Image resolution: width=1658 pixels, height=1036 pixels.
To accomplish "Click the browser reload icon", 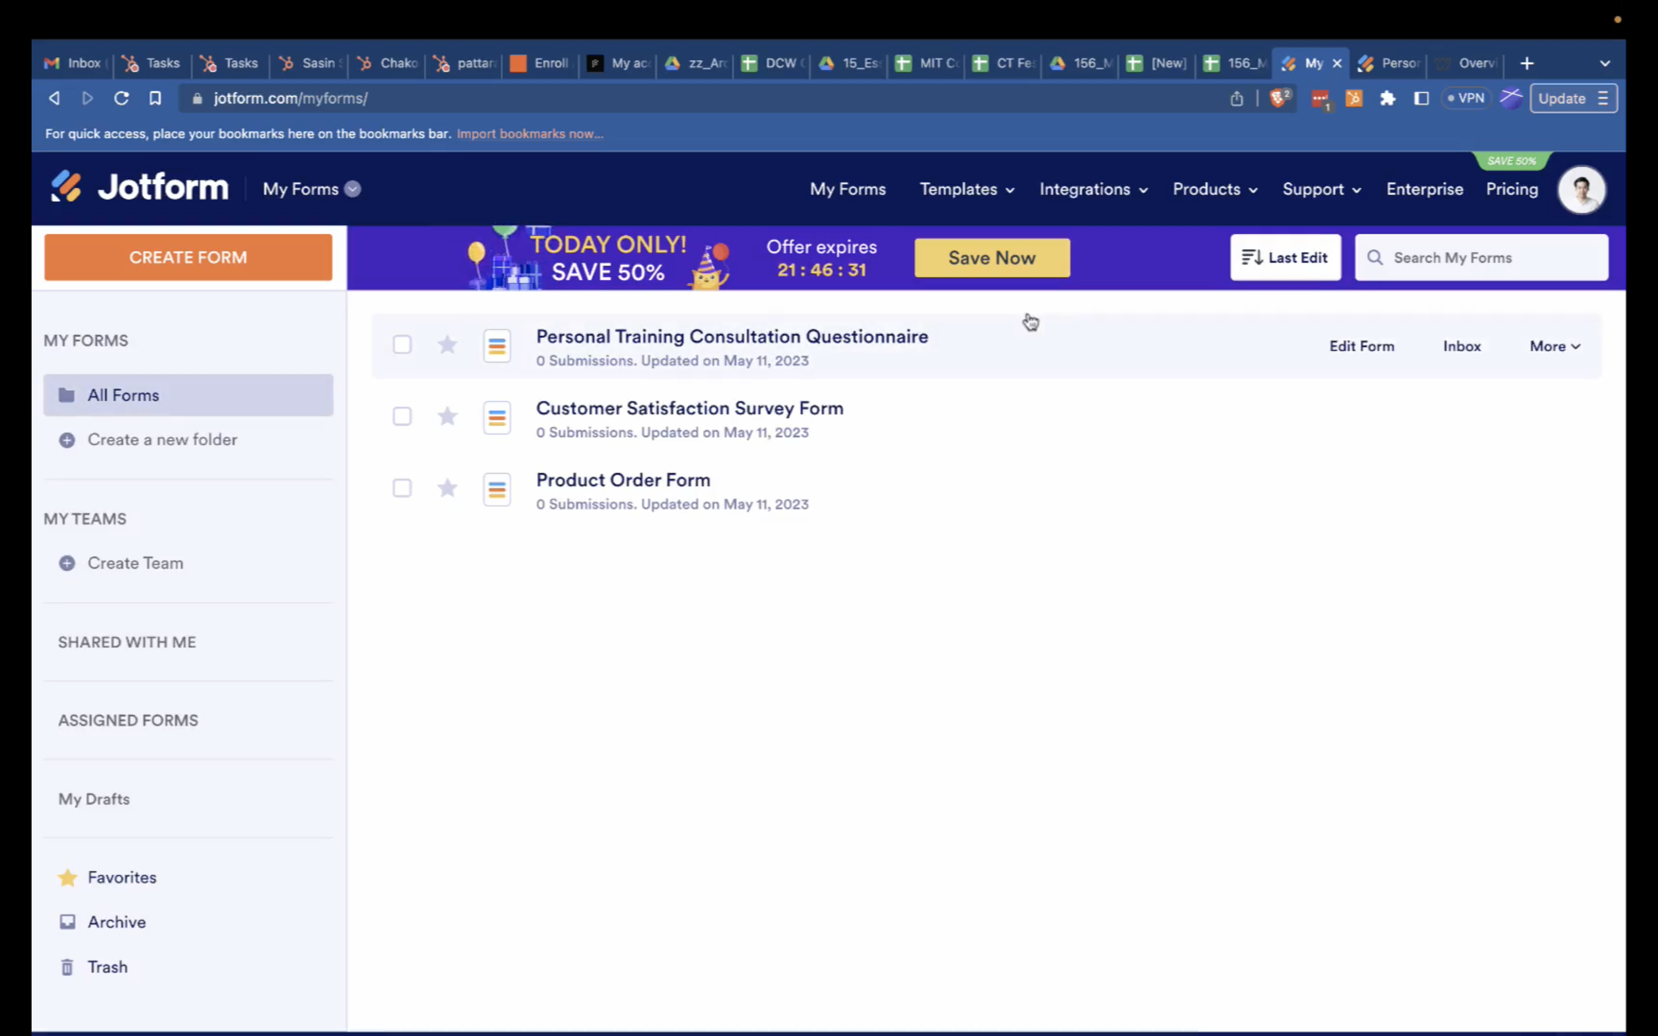I will [121, 99].
